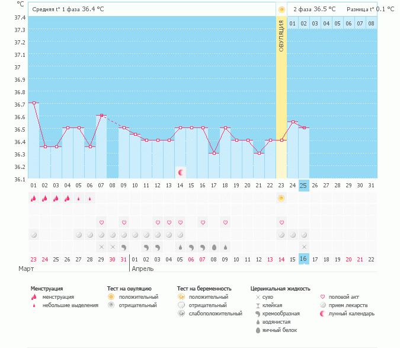Click the menstruation icon on cycle day 01
Viewport: 400px width, 348px height.
34,198
